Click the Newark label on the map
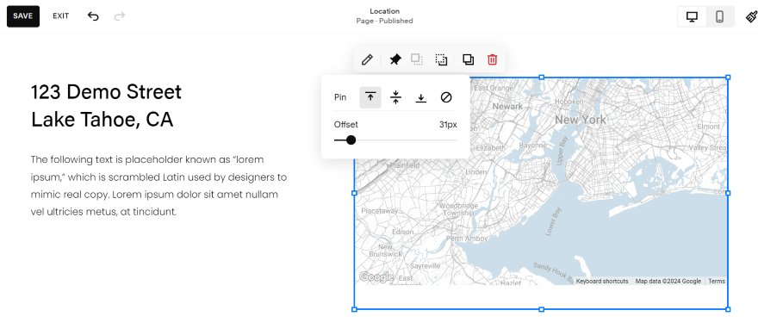The width and height of the screenshot is (758, 335). (507, 106)
